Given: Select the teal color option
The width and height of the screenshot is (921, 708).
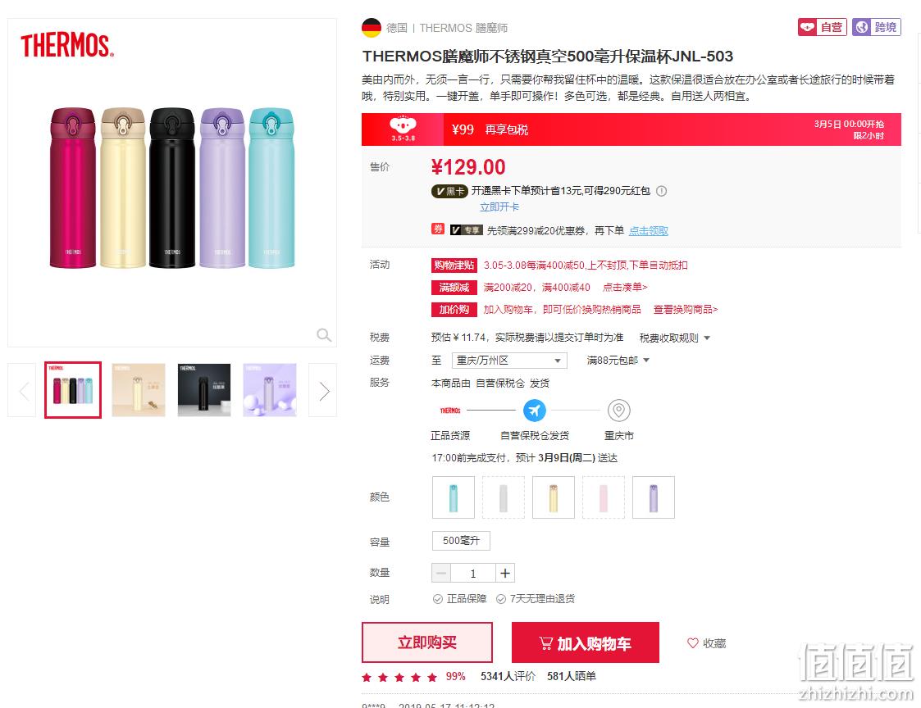Looking at the screenshot, I should 454,497.
